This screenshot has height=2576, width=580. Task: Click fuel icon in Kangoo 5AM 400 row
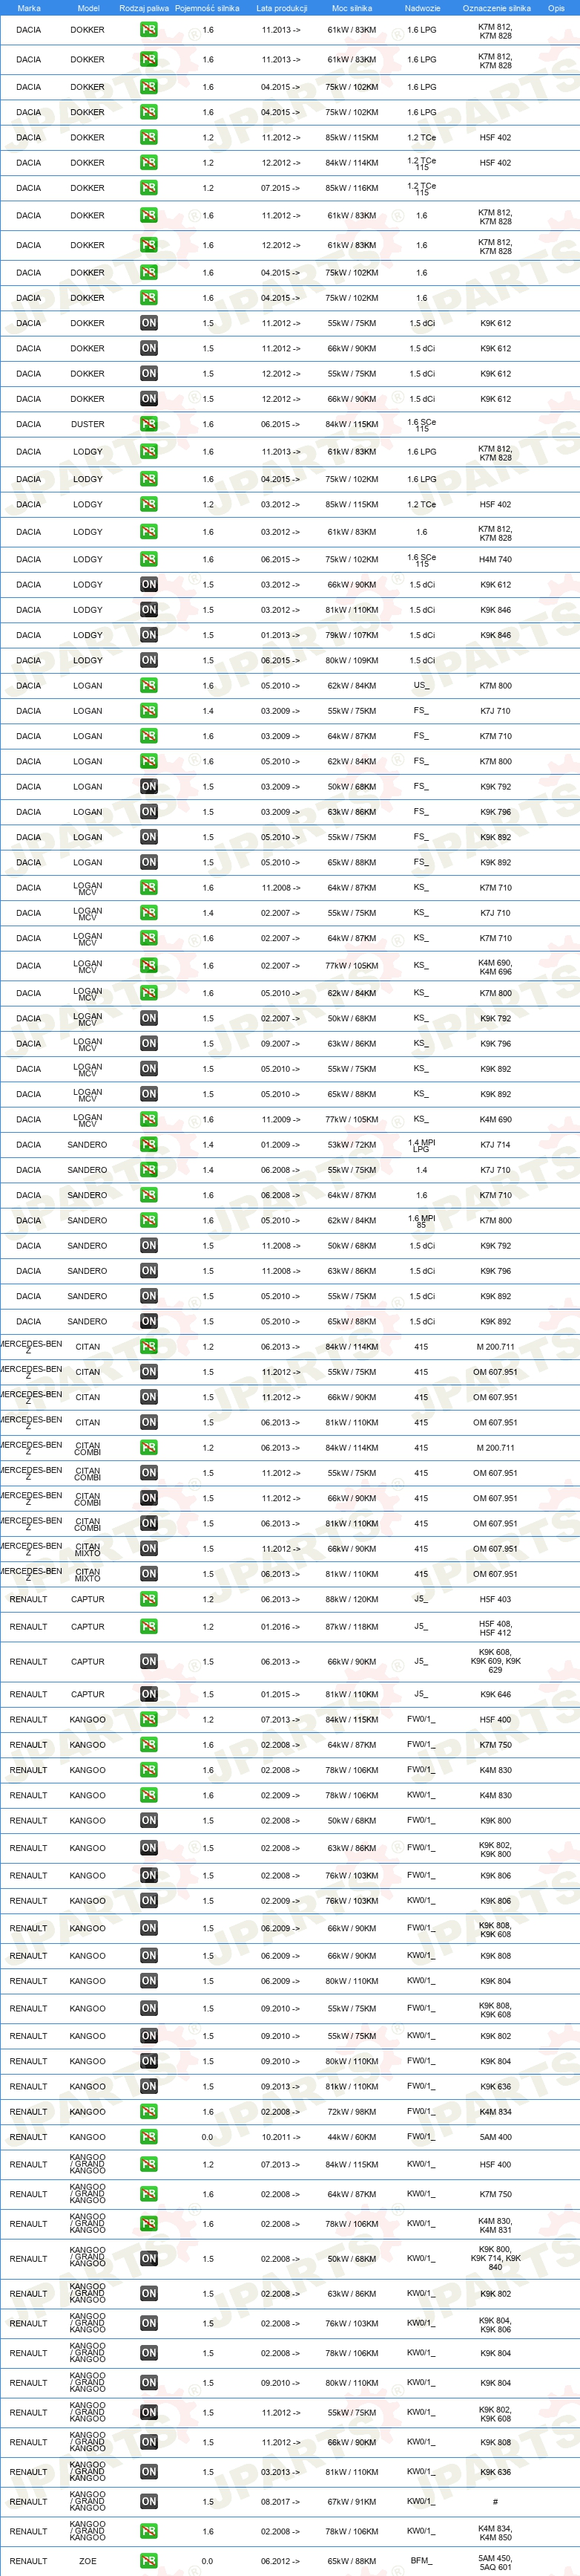point(149,2137)
